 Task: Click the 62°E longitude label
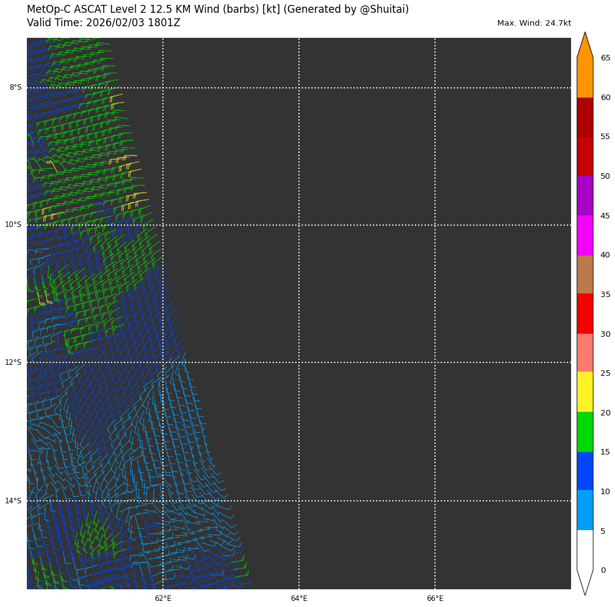[163, 598]
